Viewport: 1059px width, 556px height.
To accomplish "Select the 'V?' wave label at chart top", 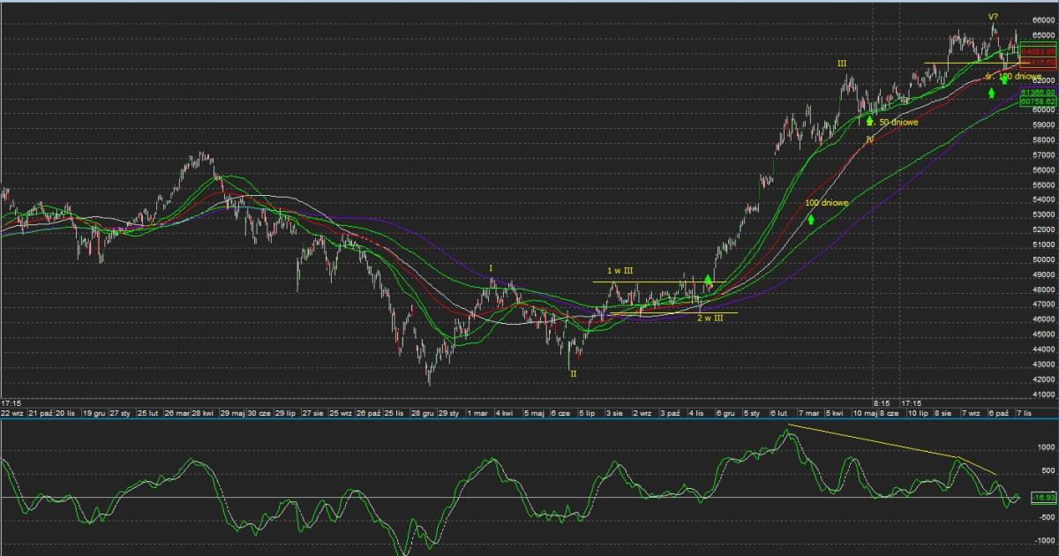I will (x=993, y=17).
